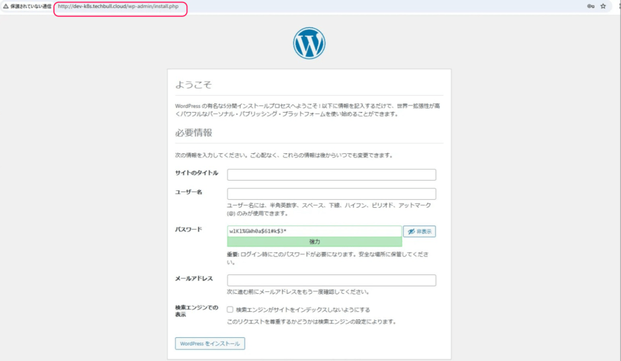Click the generated password field

click(x=314, y=231)
